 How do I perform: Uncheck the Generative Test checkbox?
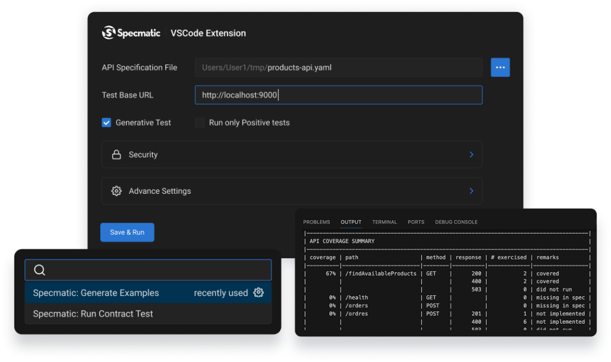click(x=106, y=122)
